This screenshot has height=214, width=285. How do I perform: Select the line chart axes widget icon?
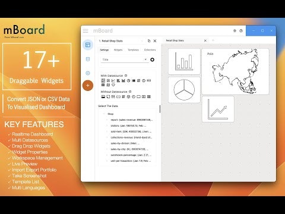pos(113,80)
